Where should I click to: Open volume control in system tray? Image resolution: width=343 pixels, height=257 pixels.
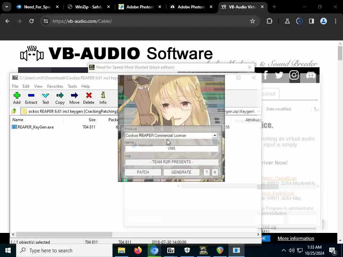pyautogui.click(x=291, y=250)
